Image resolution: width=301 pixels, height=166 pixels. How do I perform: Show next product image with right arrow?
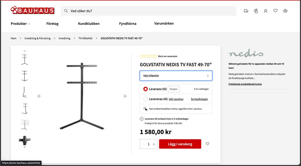[124, 96]
